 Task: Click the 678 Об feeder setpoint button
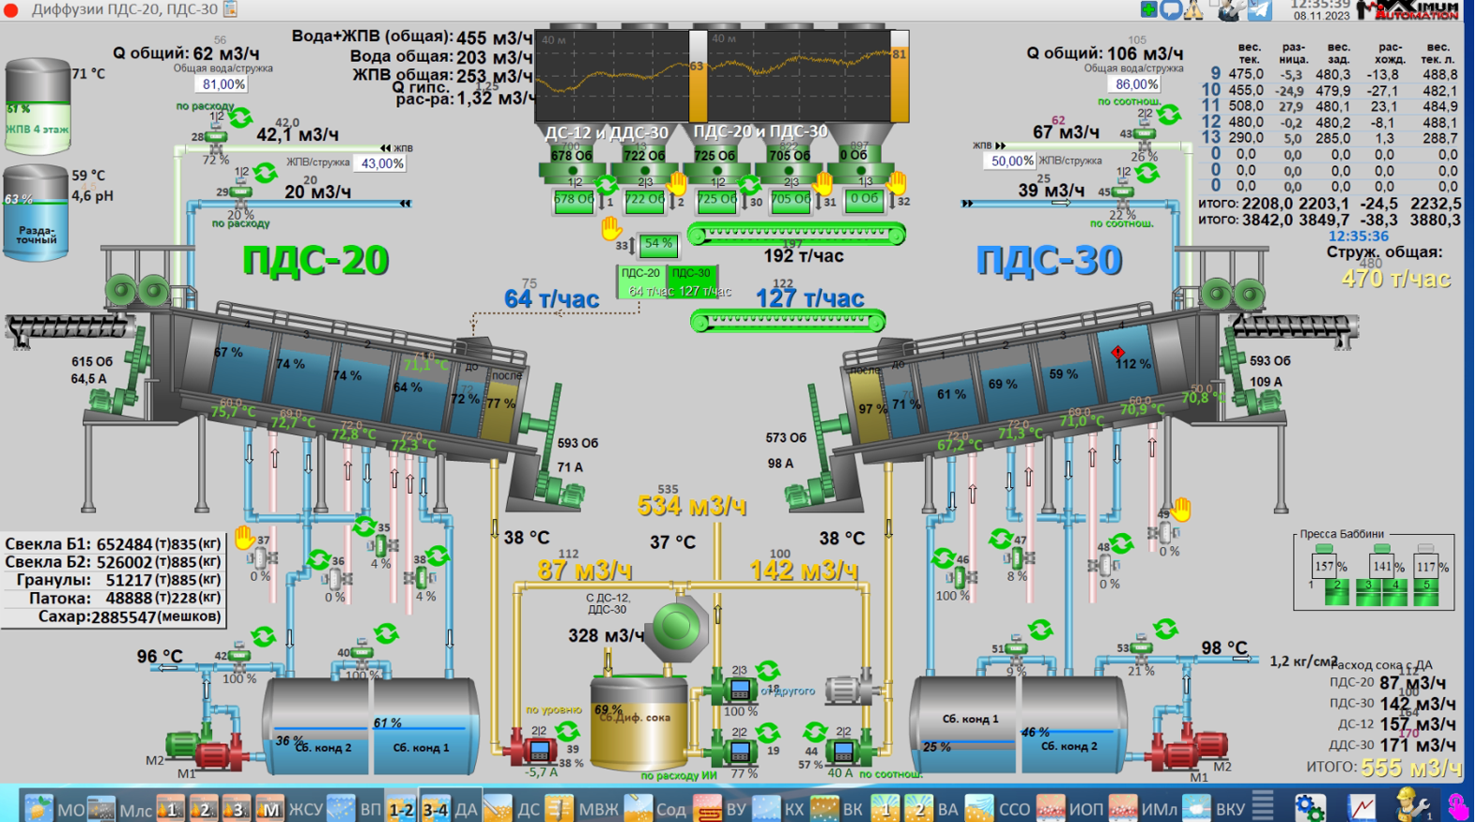pos(573,201)
